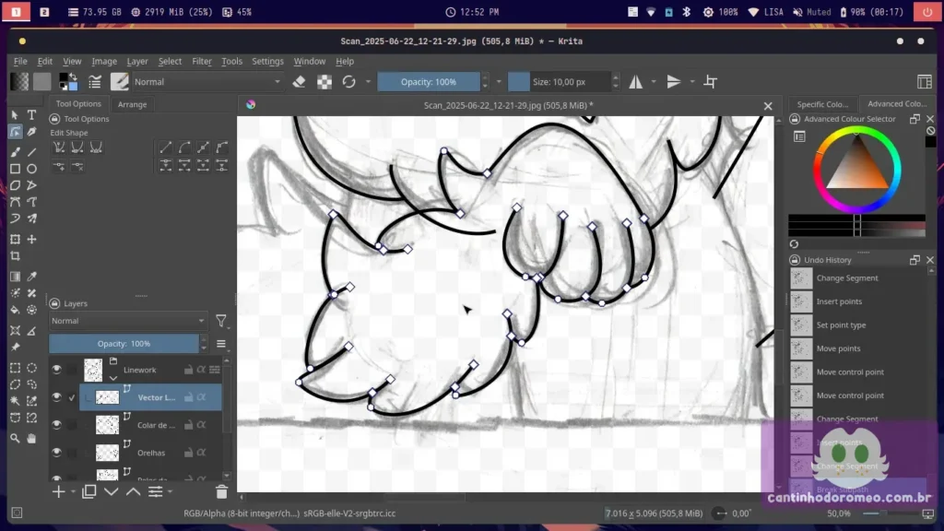Toggle Preserve Alpha checkerboard button

(x=324, y=82)
